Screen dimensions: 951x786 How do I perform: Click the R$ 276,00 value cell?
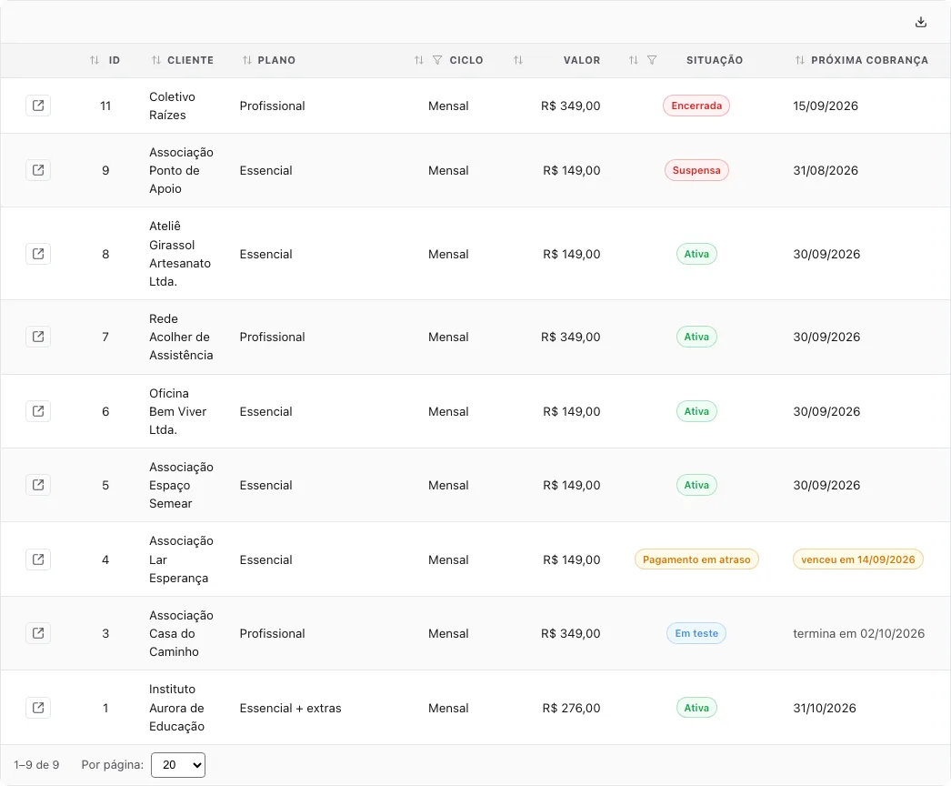[571, 708]
